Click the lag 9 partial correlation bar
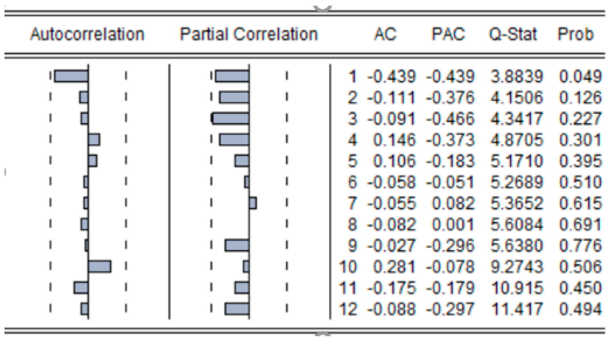 pyautogui.click(x=237, y=246)
